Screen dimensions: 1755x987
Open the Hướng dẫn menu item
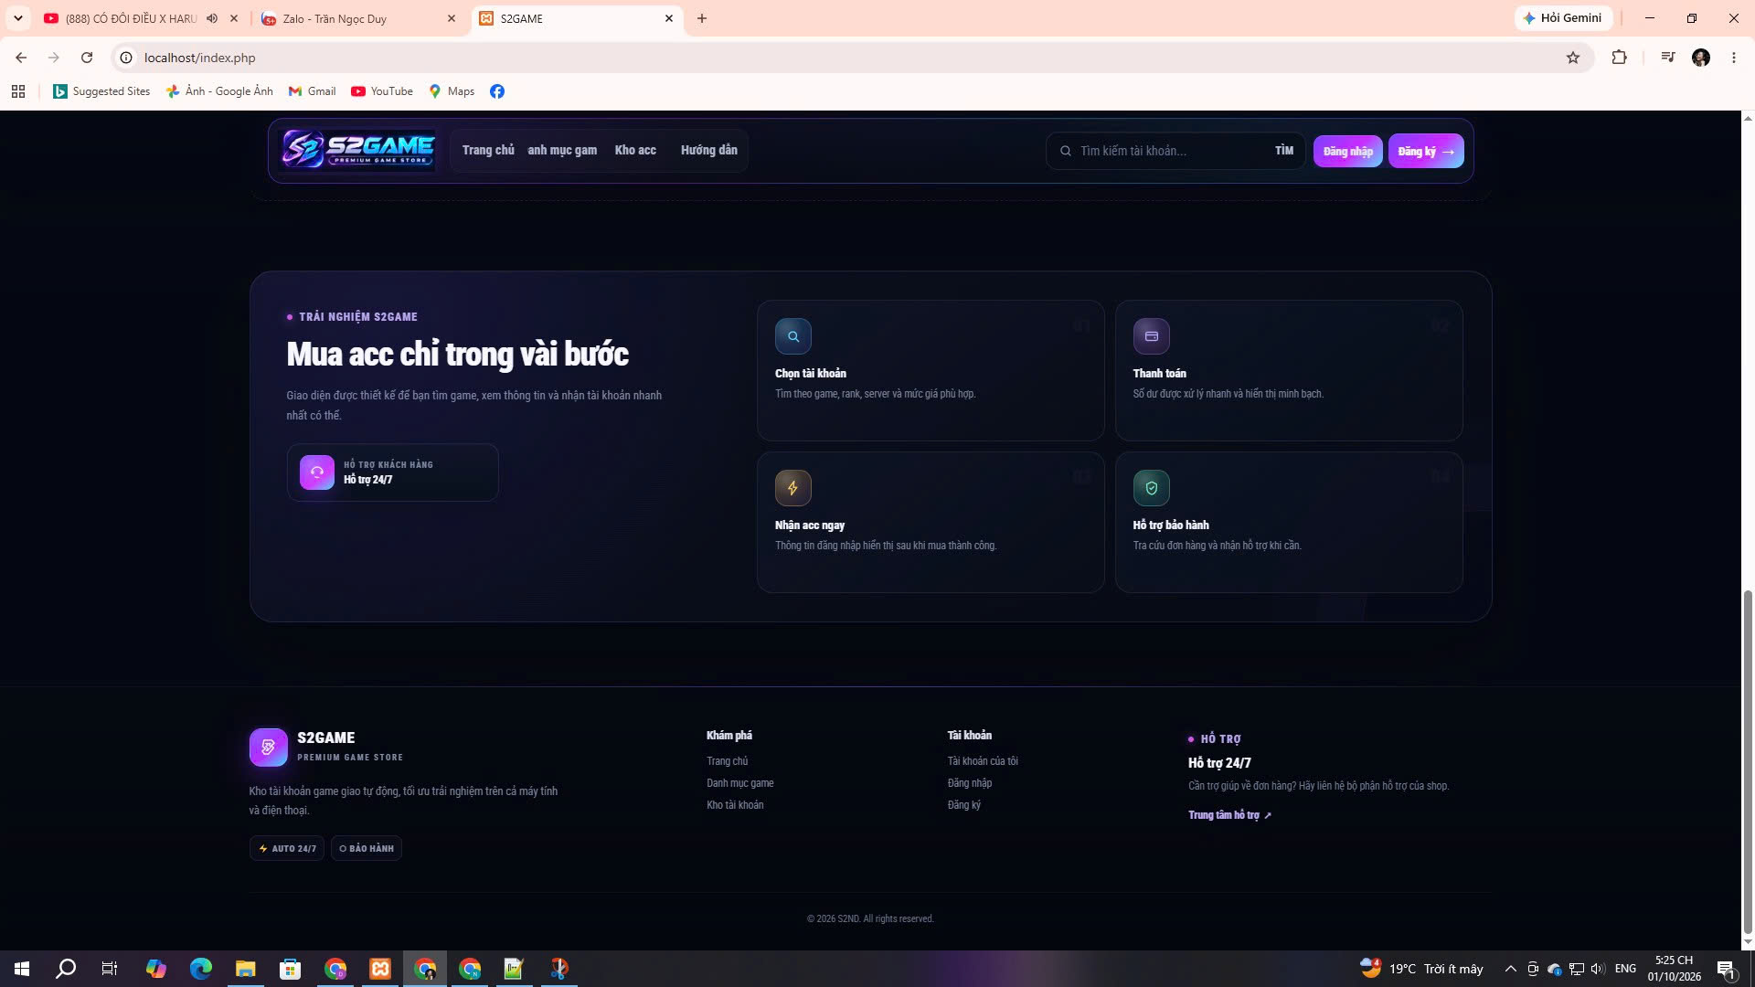point(709,150)
